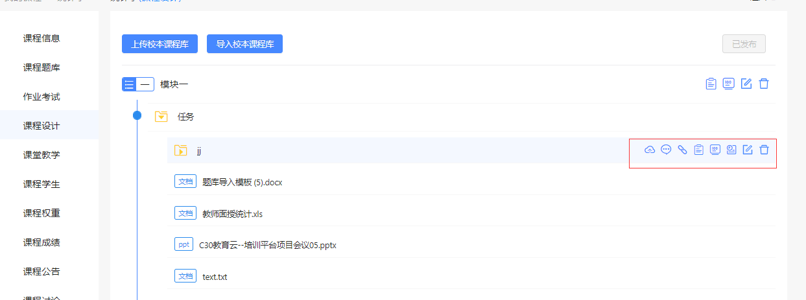The image size is (806, 300).
Task: Click the clipboard icon for 模块一
Action: point(711,84)
